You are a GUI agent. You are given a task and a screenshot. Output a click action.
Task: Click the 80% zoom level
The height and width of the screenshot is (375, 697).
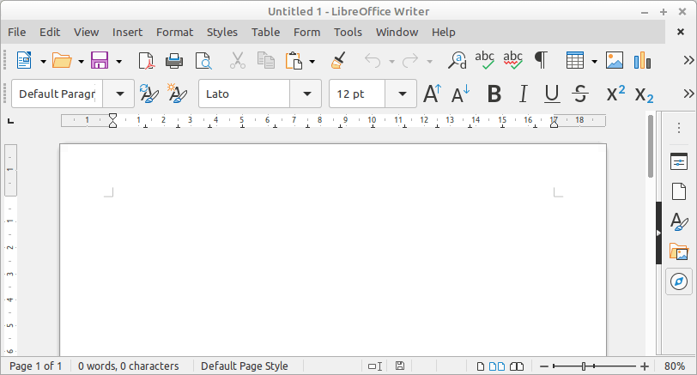(675, 366)
